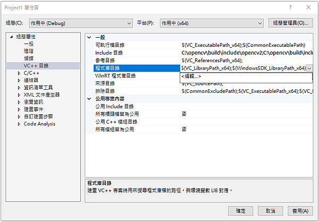
Task: Expand the 資訊清單工具 tree node
Action: (19, 88)
